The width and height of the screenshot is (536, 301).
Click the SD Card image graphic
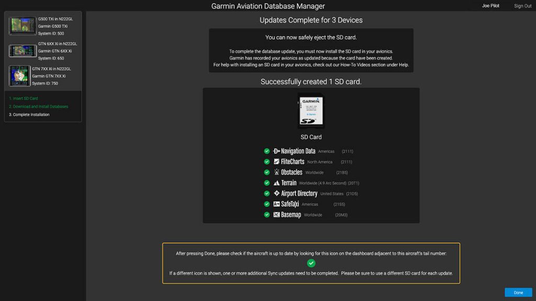tap(311, 111)
